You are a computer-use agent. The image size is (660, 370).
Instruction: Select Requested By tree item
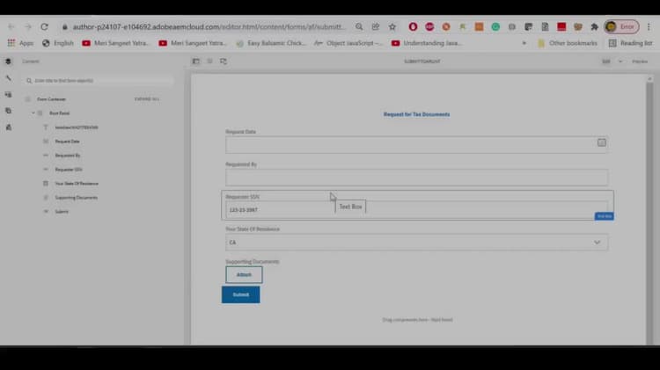pyautogui.click(x=68, y=156)
